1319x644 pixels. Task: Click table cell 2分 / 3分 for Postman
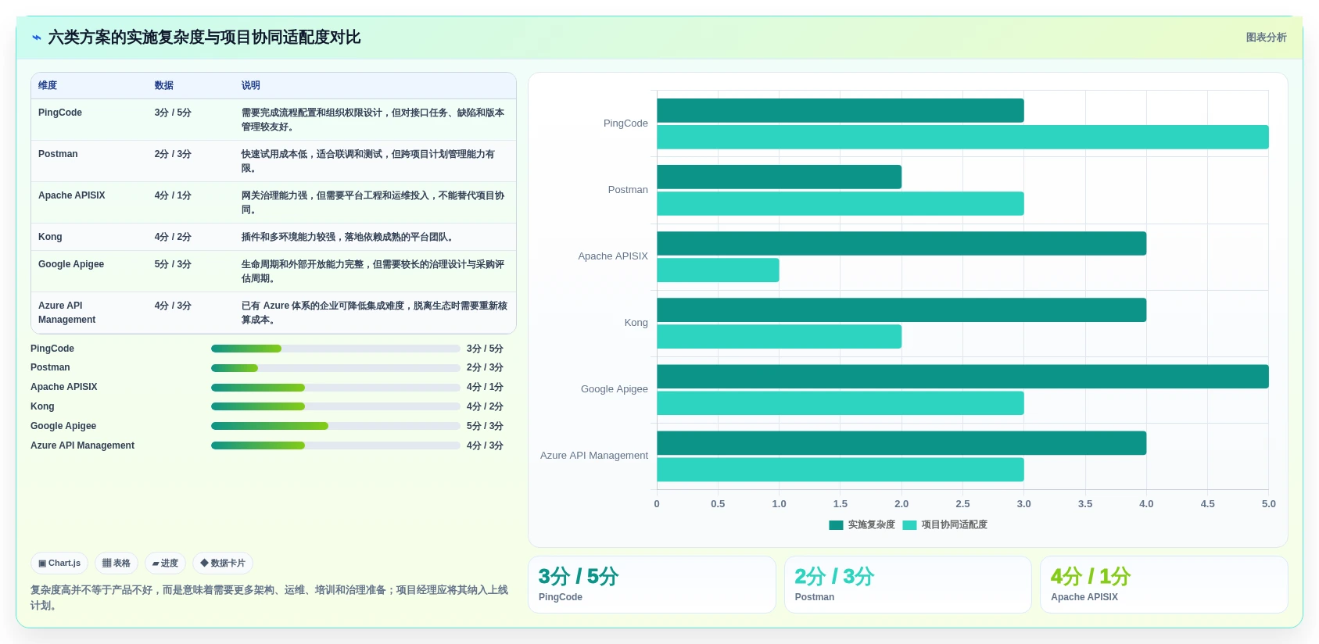173,154
